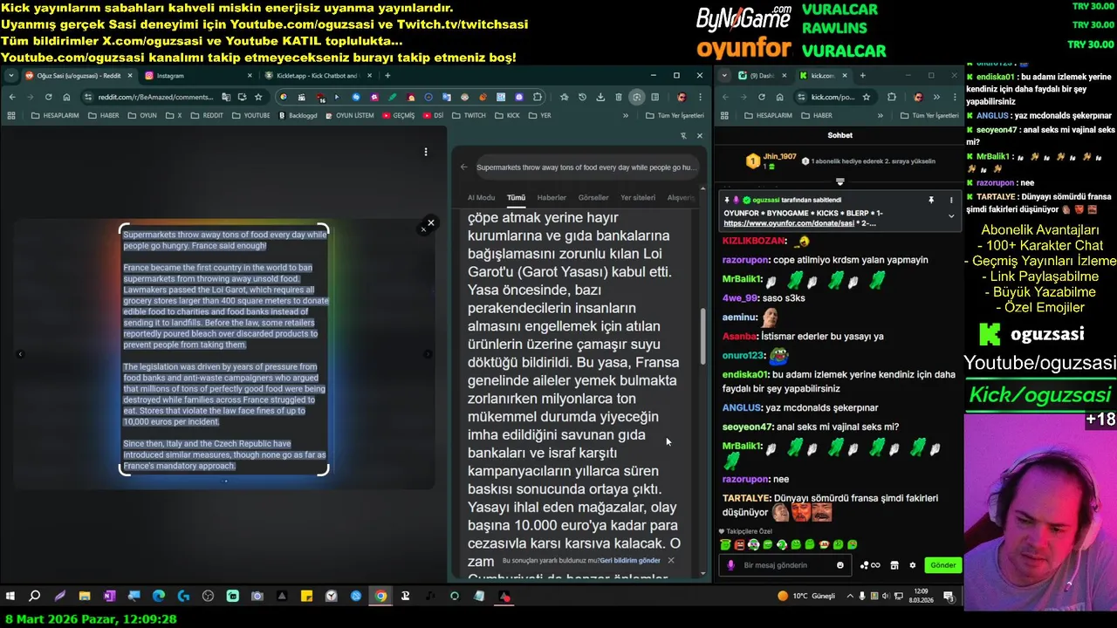Screen dimensions: 1117x628
Task: Open the weather widget showing 10°C Güneşli
Action: (806, 597)
